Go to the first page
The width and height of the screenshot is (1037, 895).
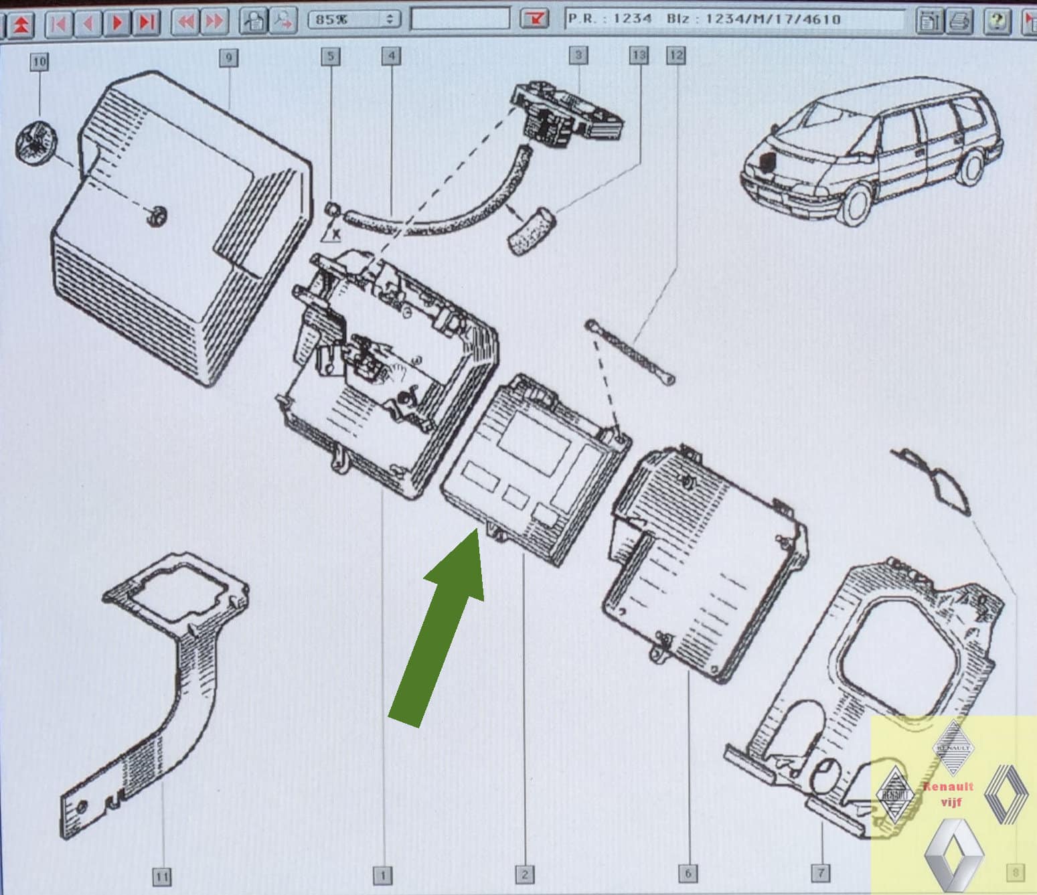click(x=59, y=23)
